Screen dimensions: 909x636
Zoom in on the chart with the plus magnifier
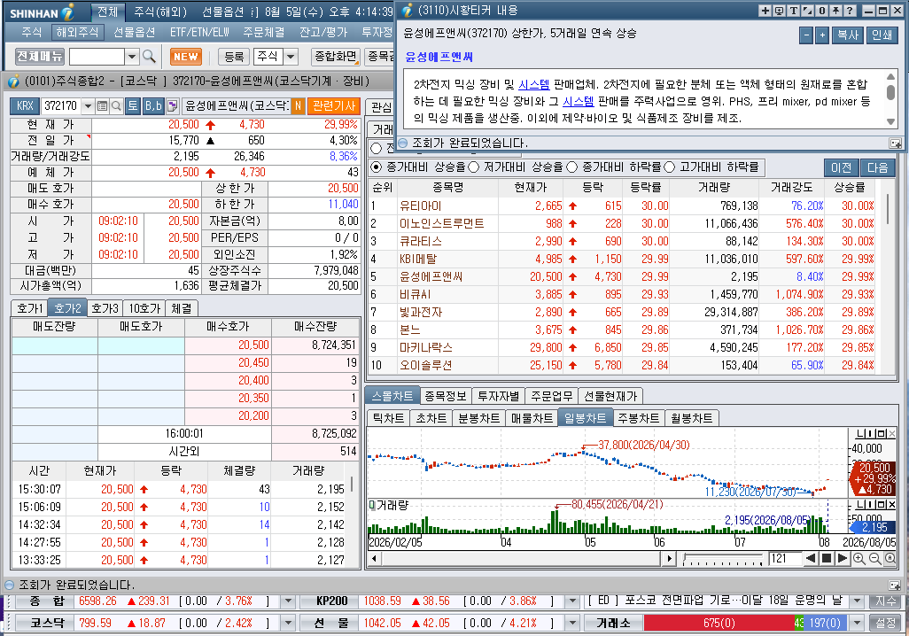tap(859, 558)
